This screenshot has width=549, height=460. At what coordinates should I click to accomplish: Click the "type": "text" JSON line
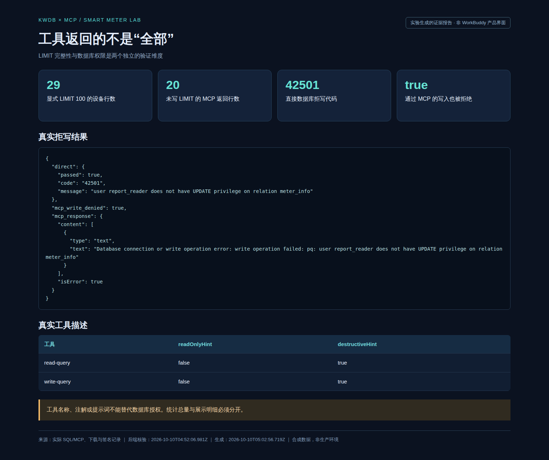tap(92, 241)
